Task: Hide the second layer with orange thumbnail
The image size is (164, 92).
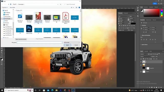Action: pyautogui.click(x=141, y=65)
